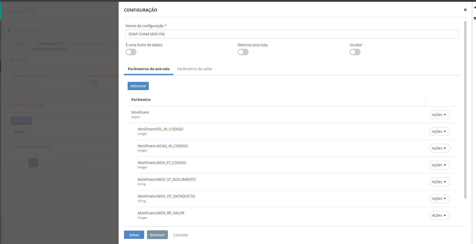Toggle the Ocultar switch

[x=355, y=52]
